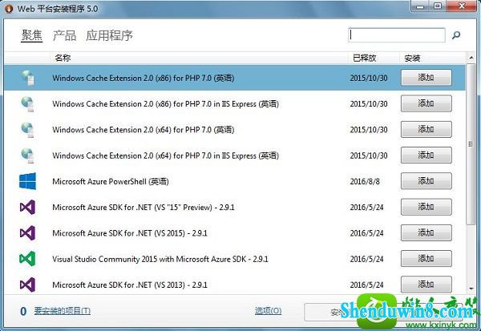Click the list scrollbar up arrow
This screenshot has width=481, height=331.
(x=471, y=58)
